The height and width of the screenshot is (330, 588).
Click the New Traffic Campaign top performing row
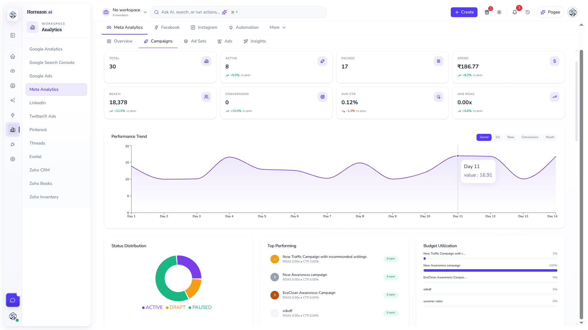334,259
